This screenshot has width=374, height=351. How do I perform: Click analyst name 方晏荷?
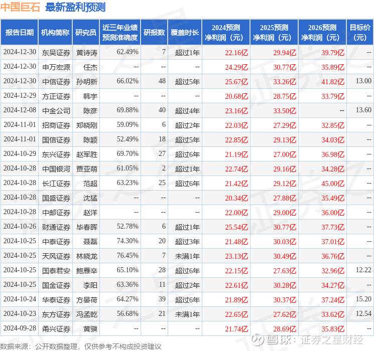point(87,300)
